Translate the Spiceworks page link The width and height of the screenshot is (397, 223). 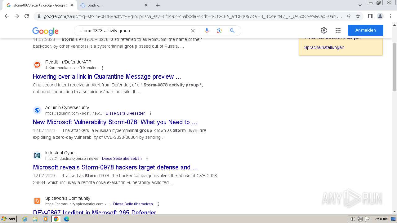(133, 204)
